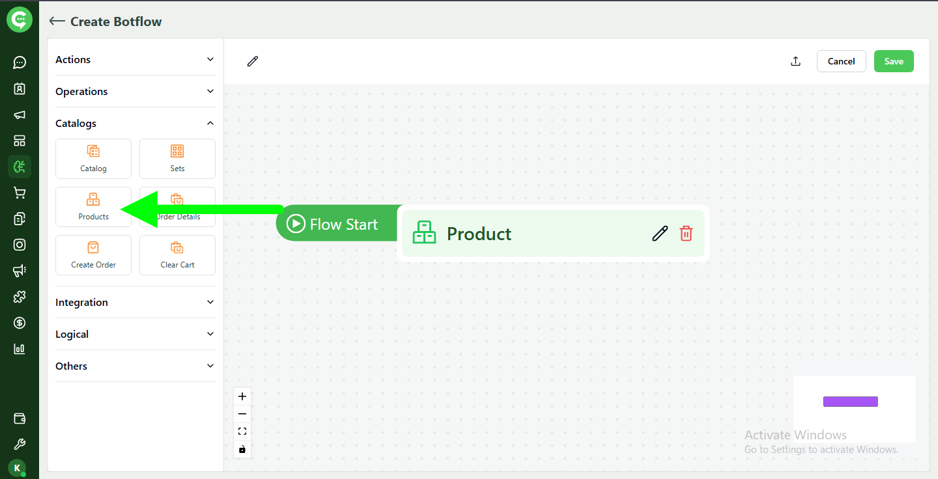Open the Broadcast megaphone icon in sidebar

(x=20, y=115)
